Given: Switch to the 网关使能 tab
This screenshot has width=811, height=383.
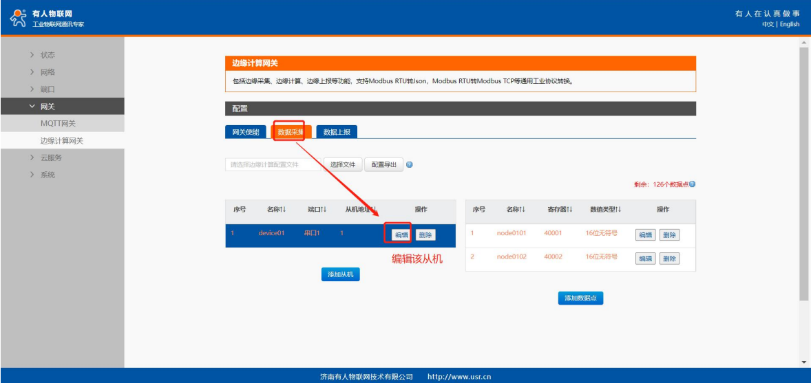Looking at the screenshot, I should click(245, 132).
